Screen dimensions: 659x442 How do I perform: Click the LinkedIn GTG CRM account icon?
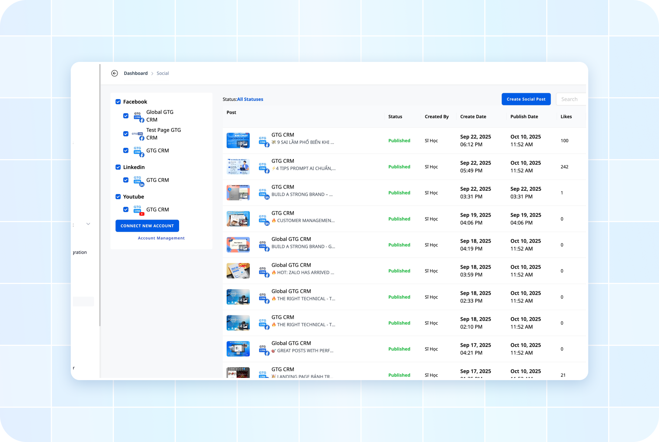pos(139,180)
